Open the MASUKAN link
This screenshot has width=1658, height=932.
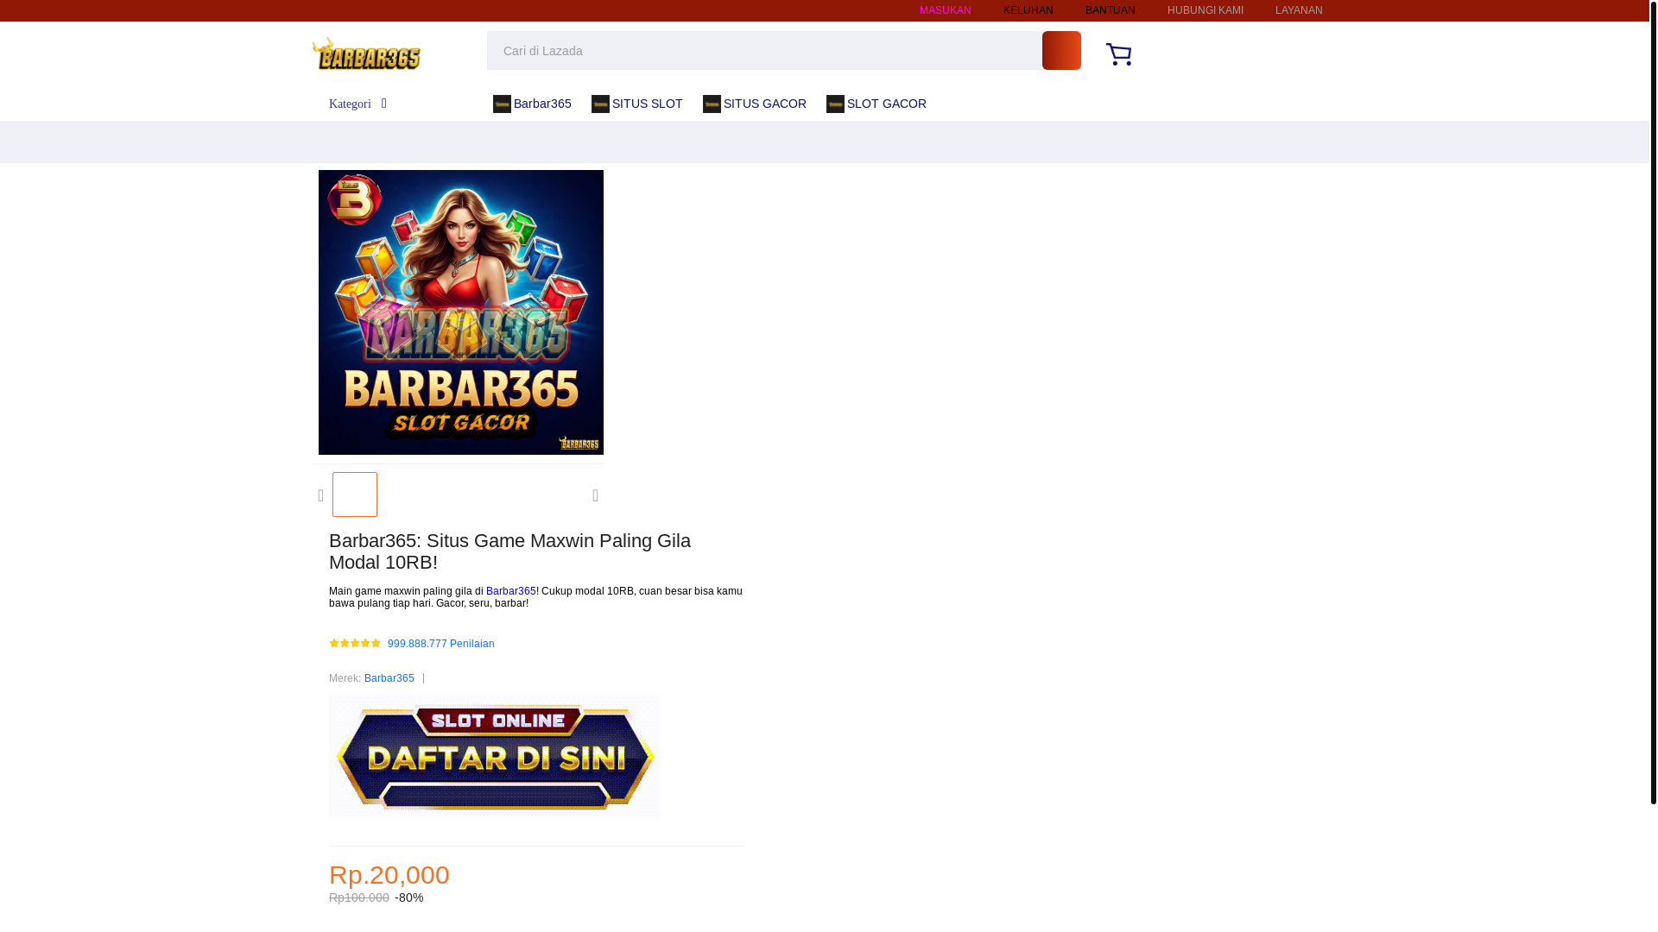pos(945,10)
